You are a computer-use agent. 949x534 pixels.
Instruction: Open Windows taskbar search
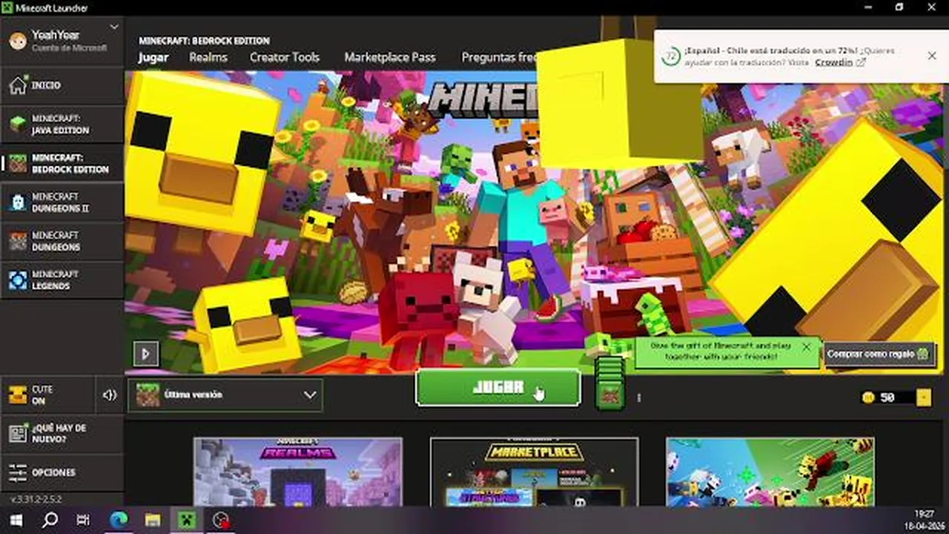tap(50, 521)
